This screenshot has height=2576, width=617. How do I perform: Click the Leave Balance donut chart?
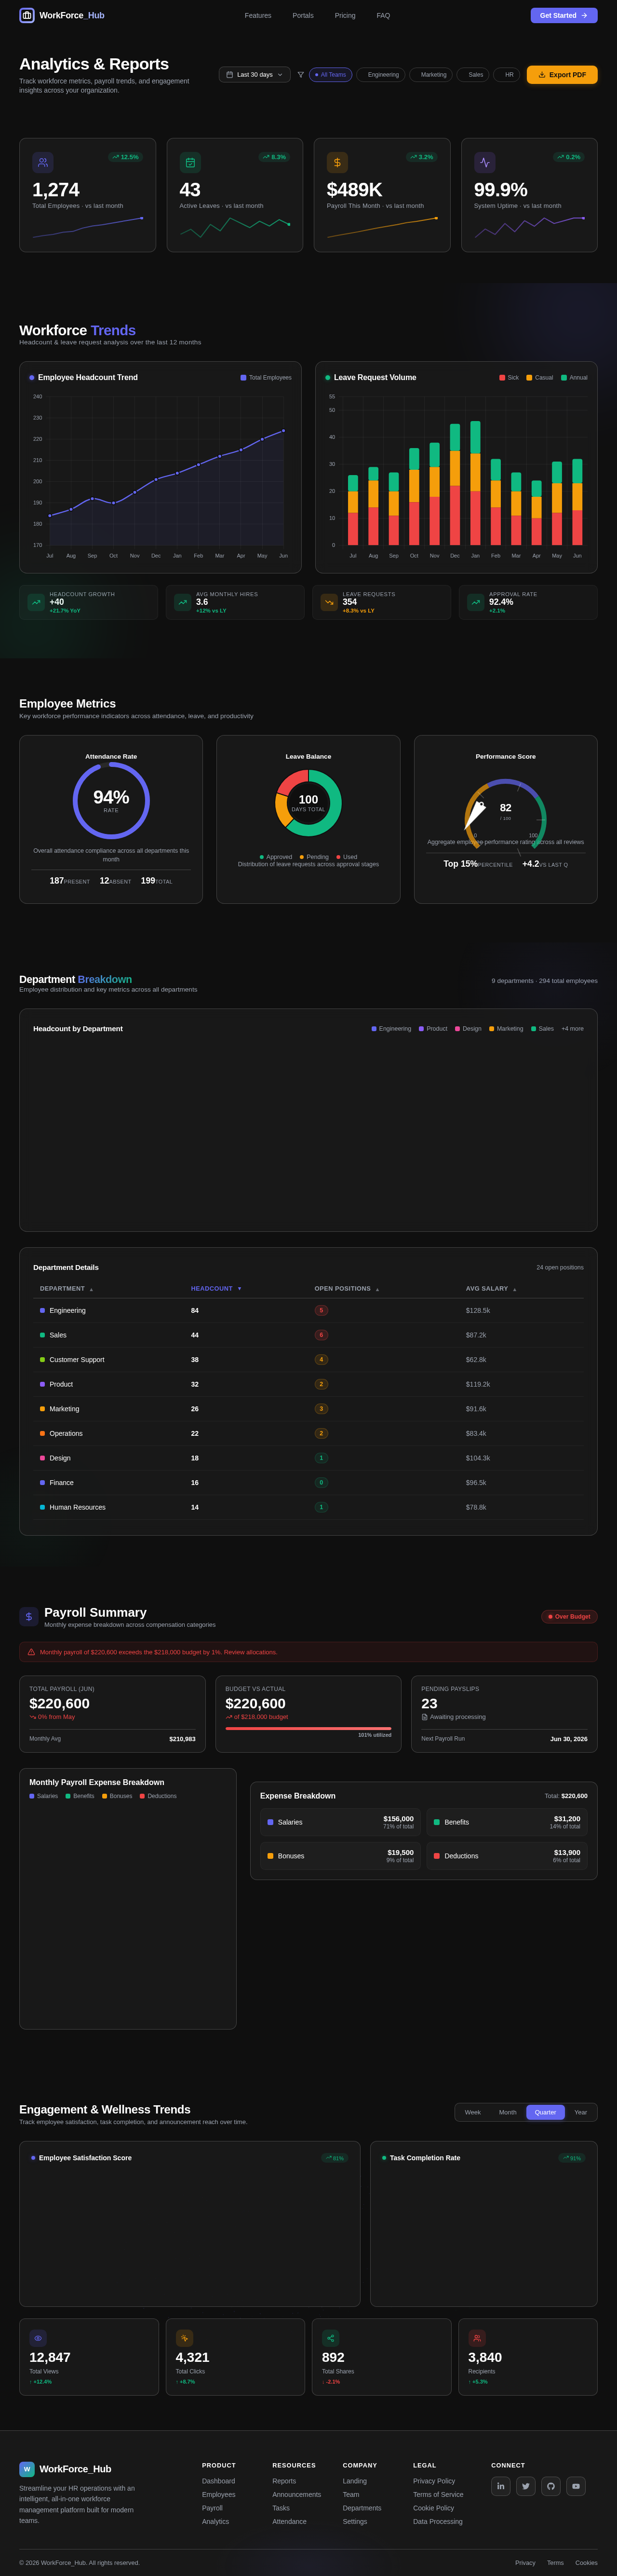(x=308, y=802)
